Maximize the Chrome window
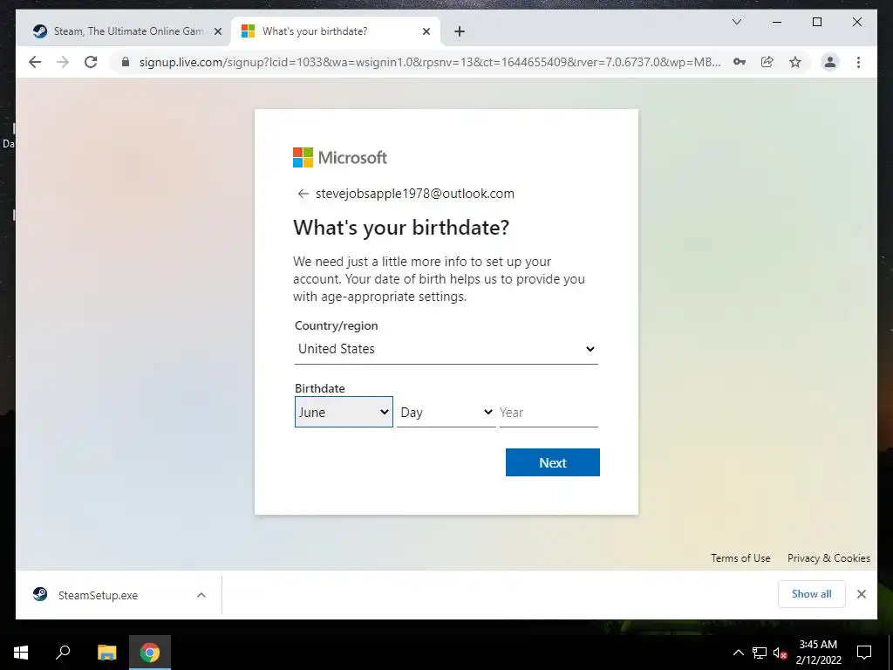893x670 pixels. tap(816, 22)
